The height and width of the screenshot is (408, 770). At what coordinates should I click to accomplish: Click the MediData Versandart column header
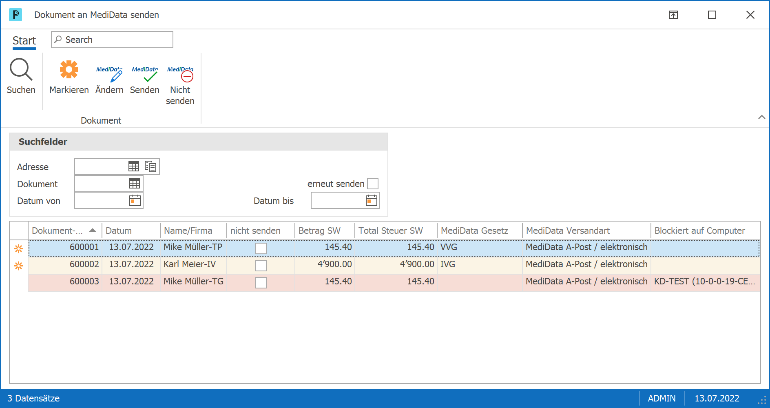coord(586,231)
